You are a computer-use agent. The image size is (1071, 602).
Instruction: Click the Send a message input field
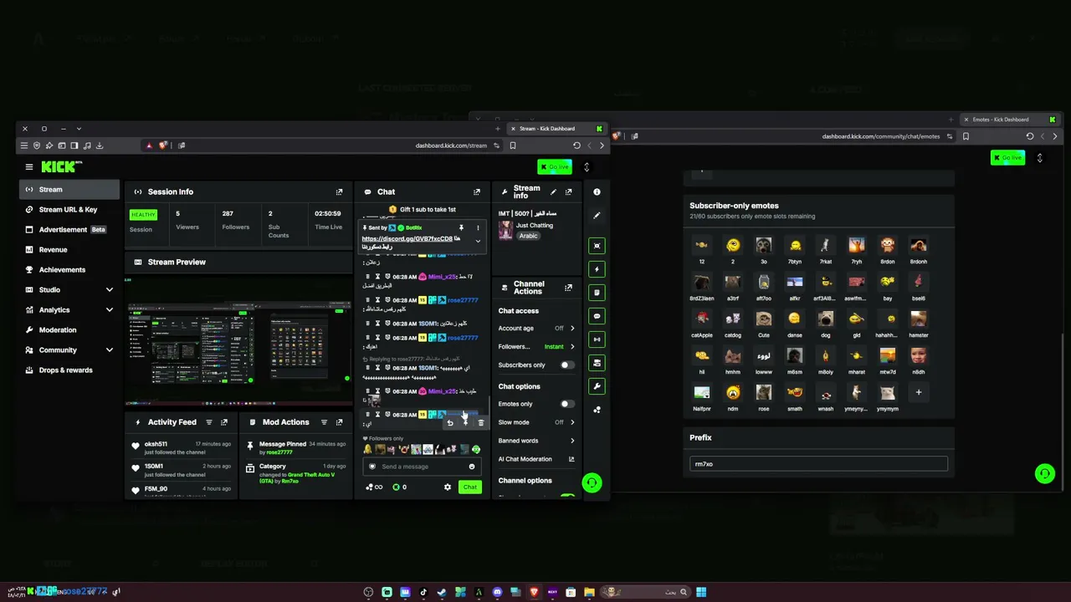pos(423,467)
